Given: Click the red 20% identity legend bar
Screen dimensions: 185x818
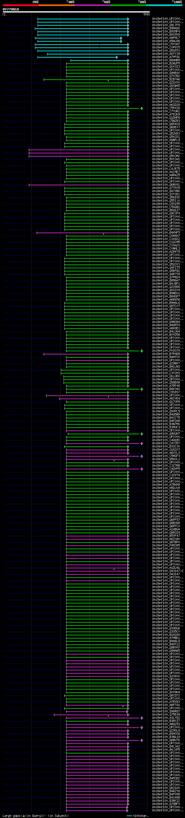Looking at the screenshot, I should point(21,5).
